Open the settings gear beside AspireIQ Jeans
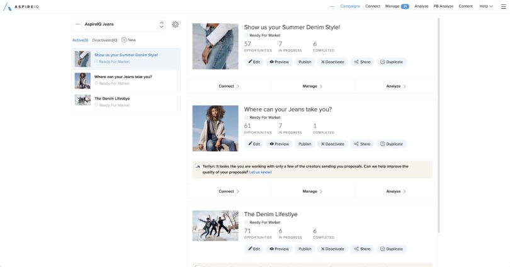The height and width of the screenshot is (267, 510). (175, 25)
